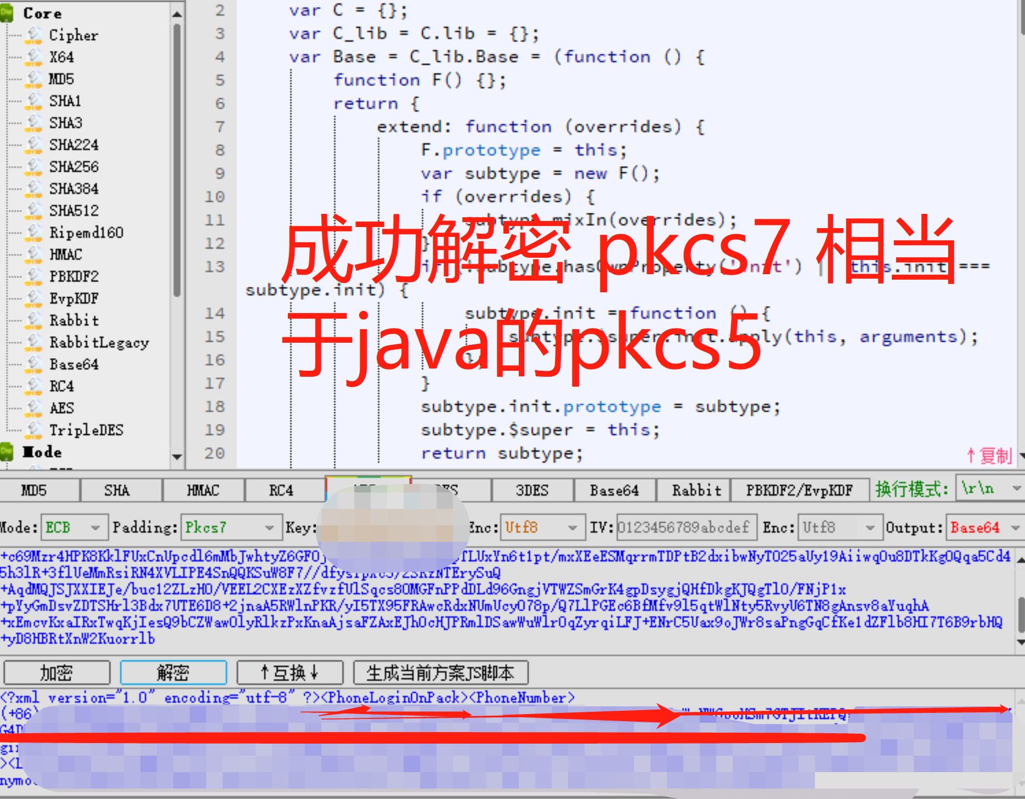The image size is (1025, 799).
Task: Open the MD5 script icon in Core tree
Action: pos(33,78)
